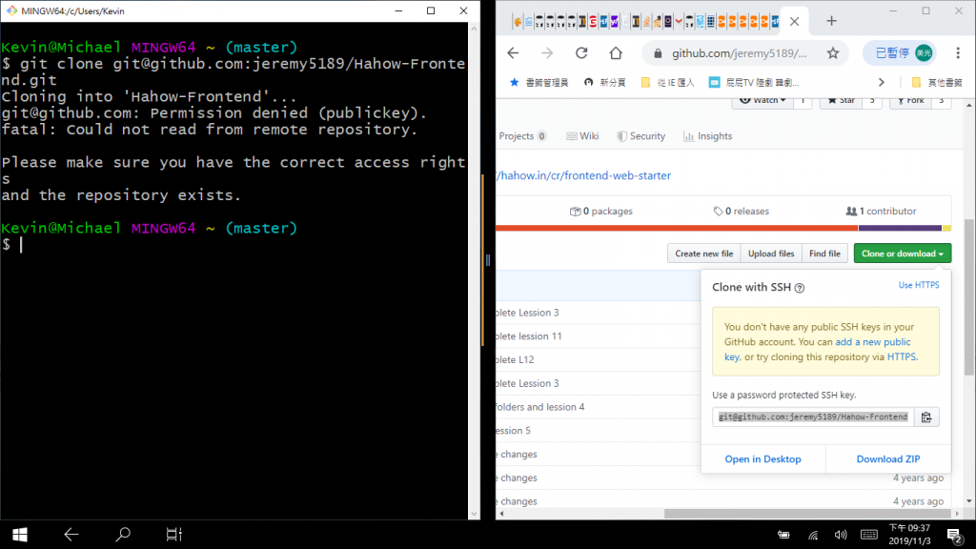
Task: Click Create new file button
Action: point(704,254)
